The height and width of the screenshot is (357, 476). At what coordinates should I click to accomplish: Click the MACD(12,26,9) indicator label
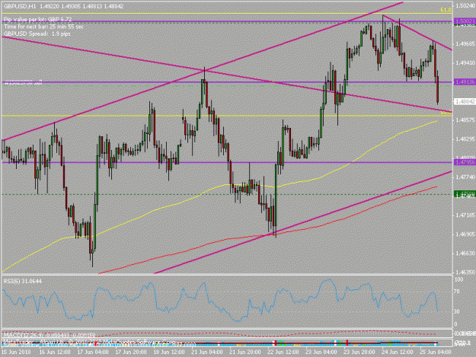coord(50,335)
